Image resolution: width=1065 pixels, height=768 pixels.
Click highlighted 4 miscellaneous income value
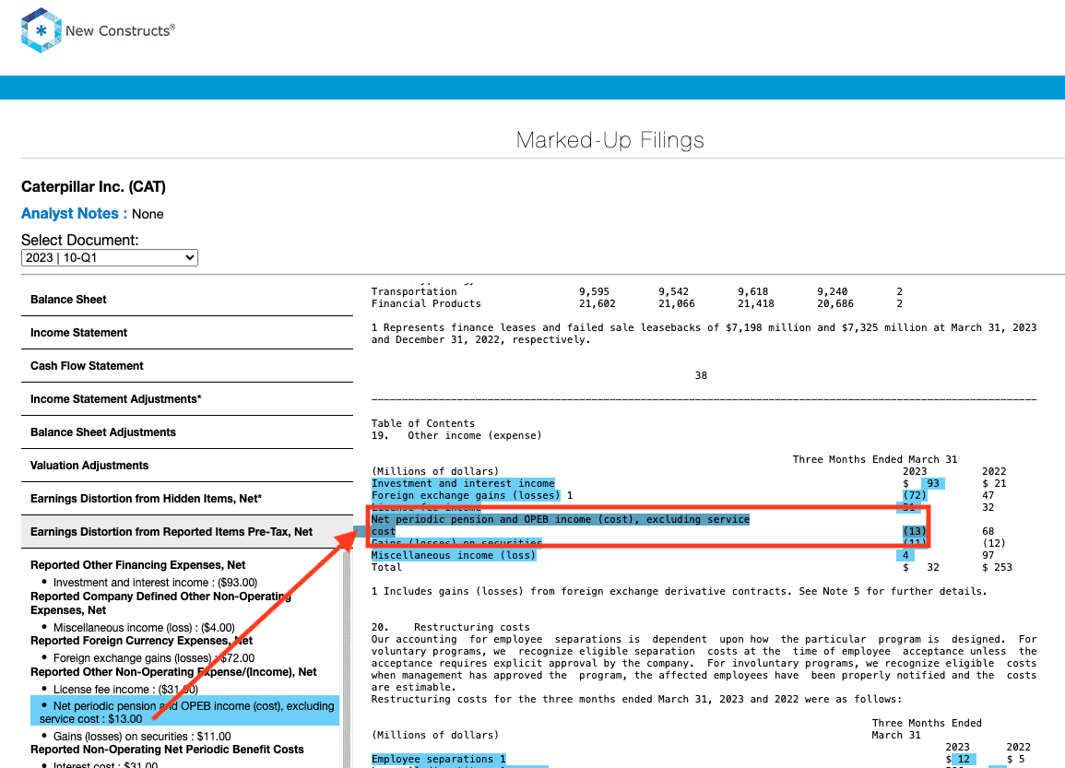click(x=905, y=555)
